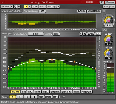Select the MAKEUP GAIN envelope tab
Image resolution: width=116 pixels, height=104 pixels.
pyautogui.click(x=87, y=92)
